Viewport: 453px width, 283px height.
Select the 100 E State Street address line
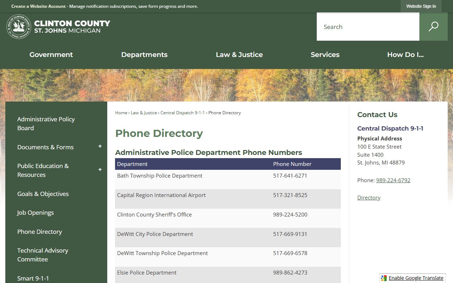(379, 146)
